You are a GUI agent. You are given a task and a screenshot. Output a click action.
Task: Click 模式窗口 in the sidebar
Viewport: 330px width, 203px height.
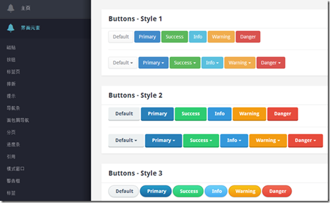[16, 169]
